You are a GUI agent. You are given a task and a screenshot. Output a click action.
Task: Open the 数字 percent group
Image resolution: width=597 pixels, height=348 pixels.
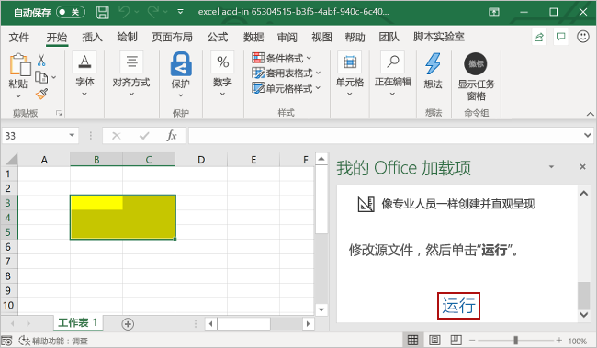pos(223,73)
